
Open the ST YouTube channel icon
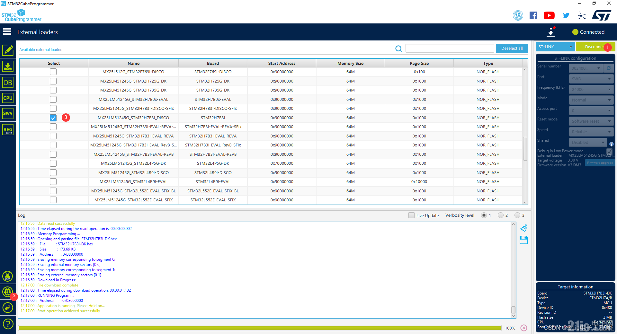(549, 15)
